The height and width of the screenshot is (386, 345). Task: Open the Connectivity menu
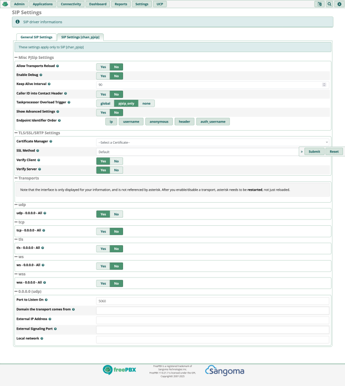(70, 4)
